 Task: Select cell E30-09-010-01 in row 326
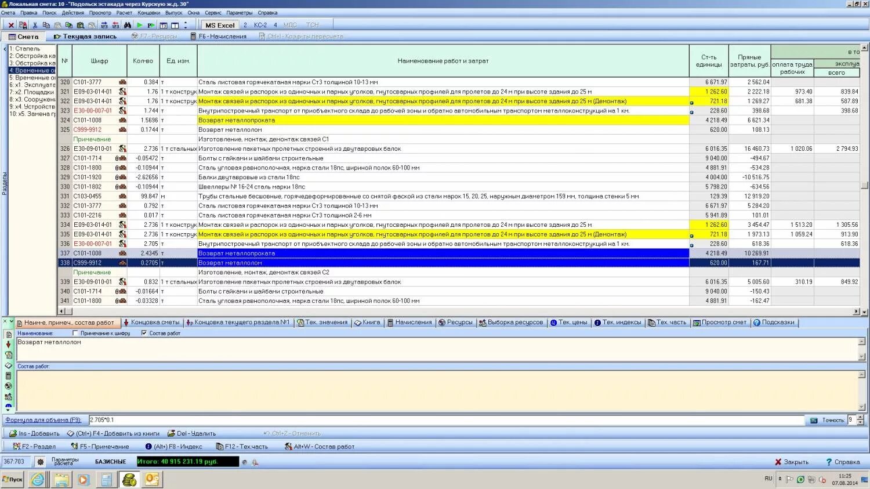tap(93, 148)
